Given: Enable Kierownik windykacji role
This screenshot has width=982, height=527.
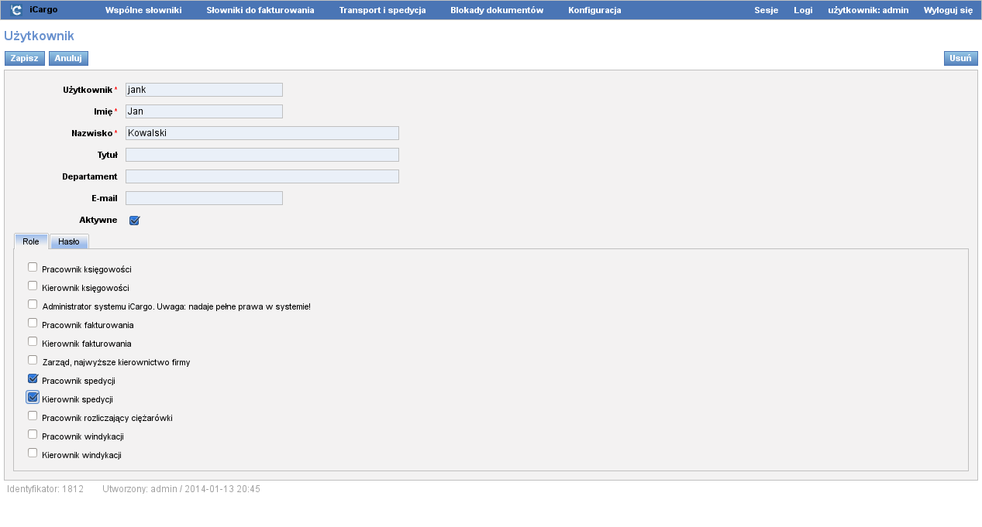Looking at the screenshot, I should click(33, 453).
